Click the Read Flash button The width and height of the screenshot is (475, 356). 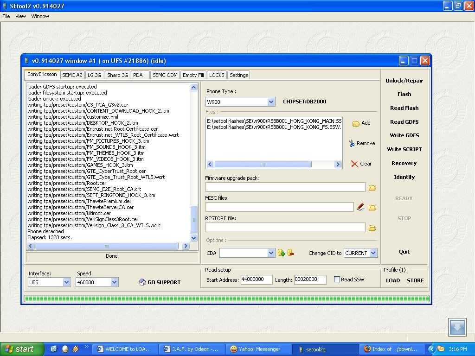[404, 108]
